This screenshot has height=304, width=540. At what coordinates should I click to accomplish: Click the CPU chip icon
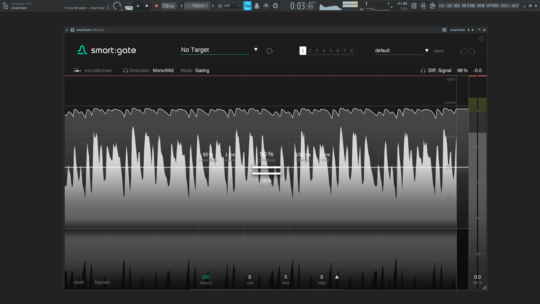coord(391,7)
